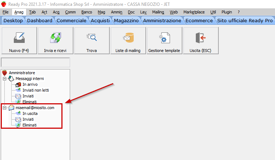Viewport: 275px width, 160px height.
Task: Click Eliminati recycle icon under miaemail@miosito.com
Action: [x=18, y=125]
